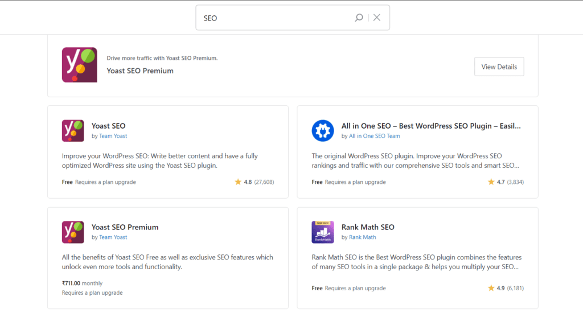Visit the Rank Math author link
This screenshot has height=317, width=583.
coord(363,237)
